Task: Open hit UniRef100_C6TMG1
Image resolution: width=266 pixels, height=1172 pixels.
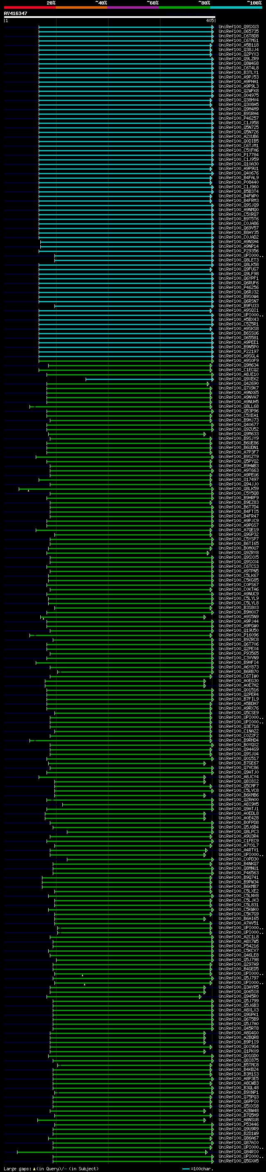Action: [x=239, y=40]
